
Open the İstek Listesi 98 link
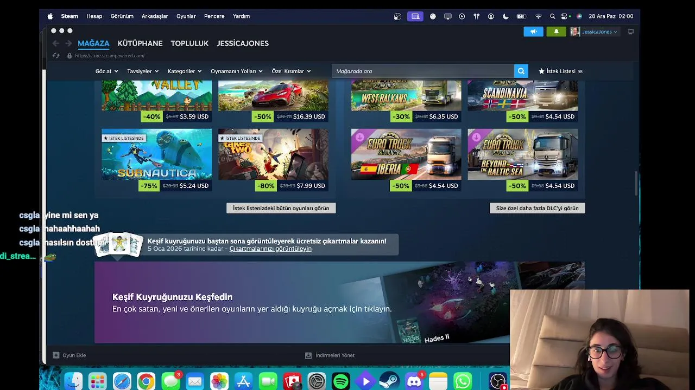(560, 71)
